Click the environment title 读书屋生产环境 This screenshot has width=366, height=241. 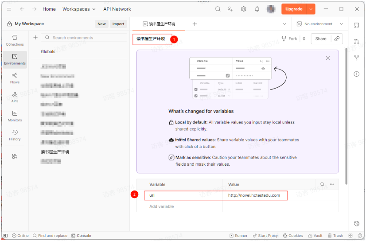pos(151,39)
